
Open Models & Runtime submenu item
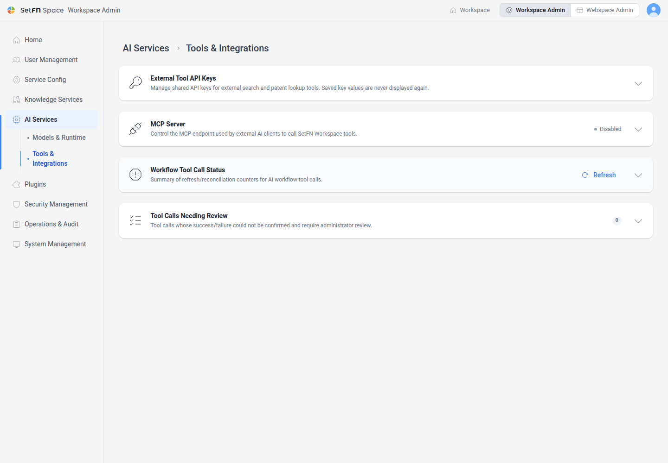click(x=59, y=138)
